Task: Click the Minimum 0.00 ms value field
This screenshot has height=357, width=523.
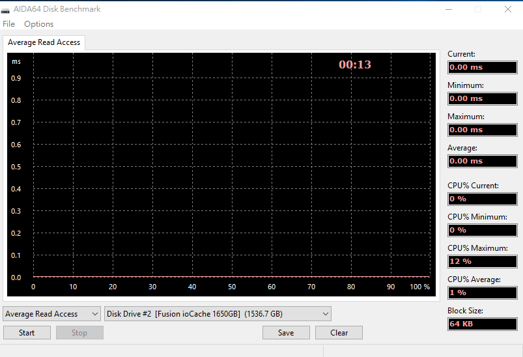Action: (483, 99)
